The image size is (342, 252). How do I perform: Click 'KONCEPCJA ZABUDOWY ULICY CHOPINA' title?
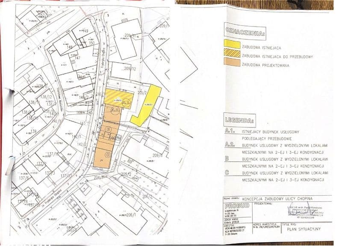pyautogui.click(x=277, y=198)
